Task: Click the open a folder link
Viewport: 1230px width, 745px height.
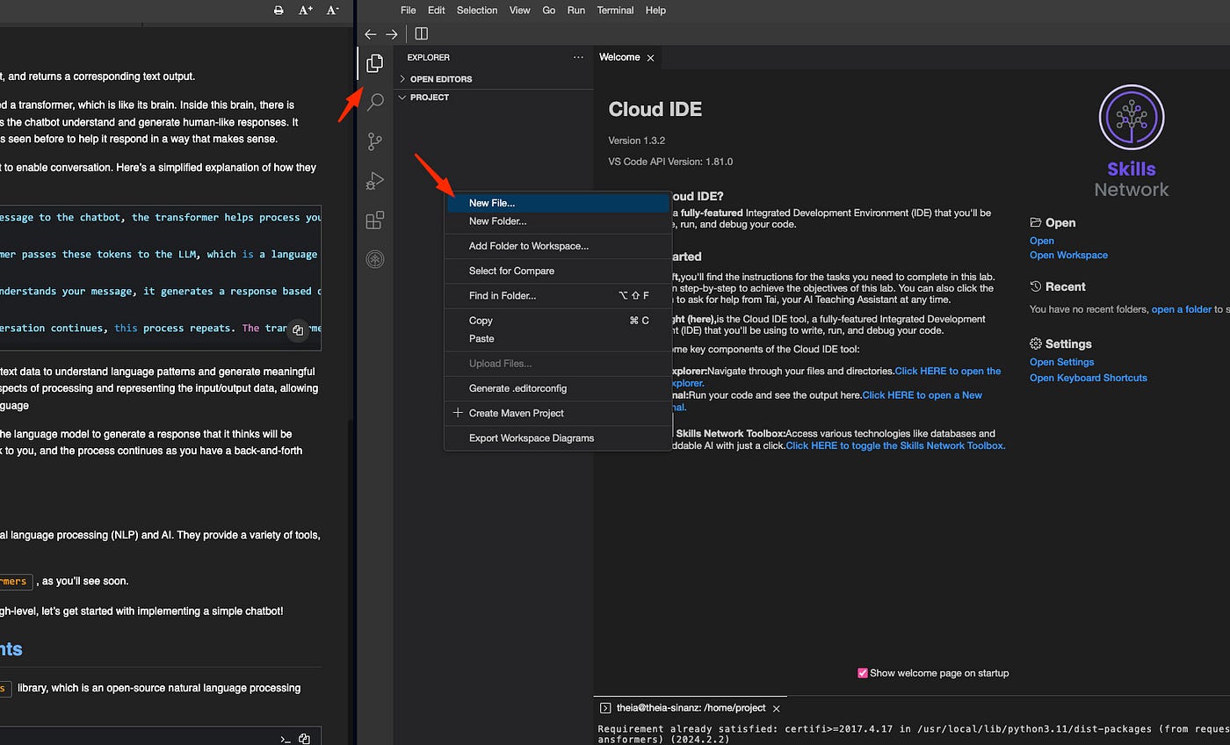Action: coord(1182,309)
